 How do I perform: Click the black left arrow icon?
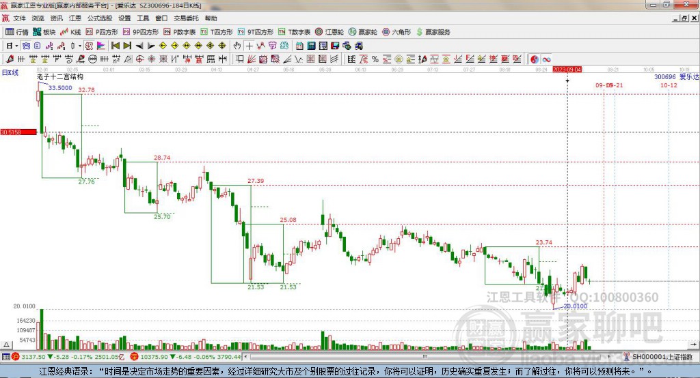(x=139, y=46)
